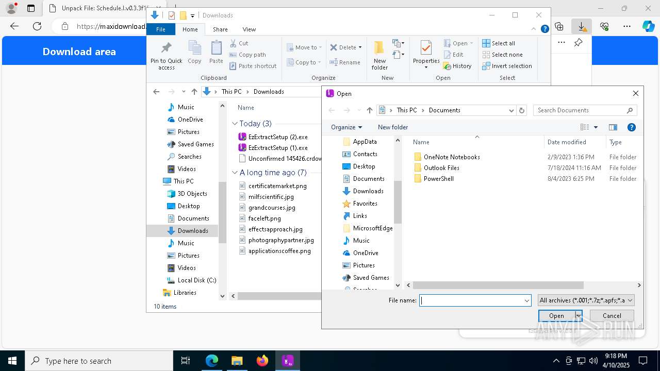The width and height of the screenshot is (660, 371).
Task: Click the File name input field
Action: [472, 300]
